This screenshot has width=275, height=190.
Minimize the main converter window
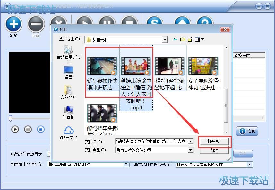[259, 7]
